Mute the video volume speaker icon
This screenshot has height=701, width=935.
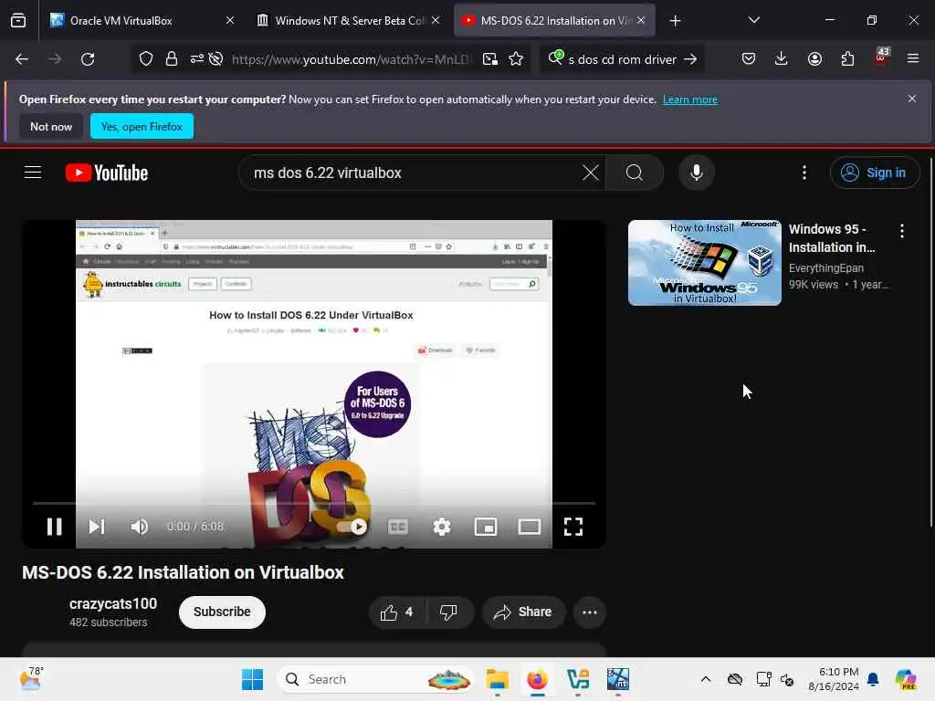[x=140, y=527]
